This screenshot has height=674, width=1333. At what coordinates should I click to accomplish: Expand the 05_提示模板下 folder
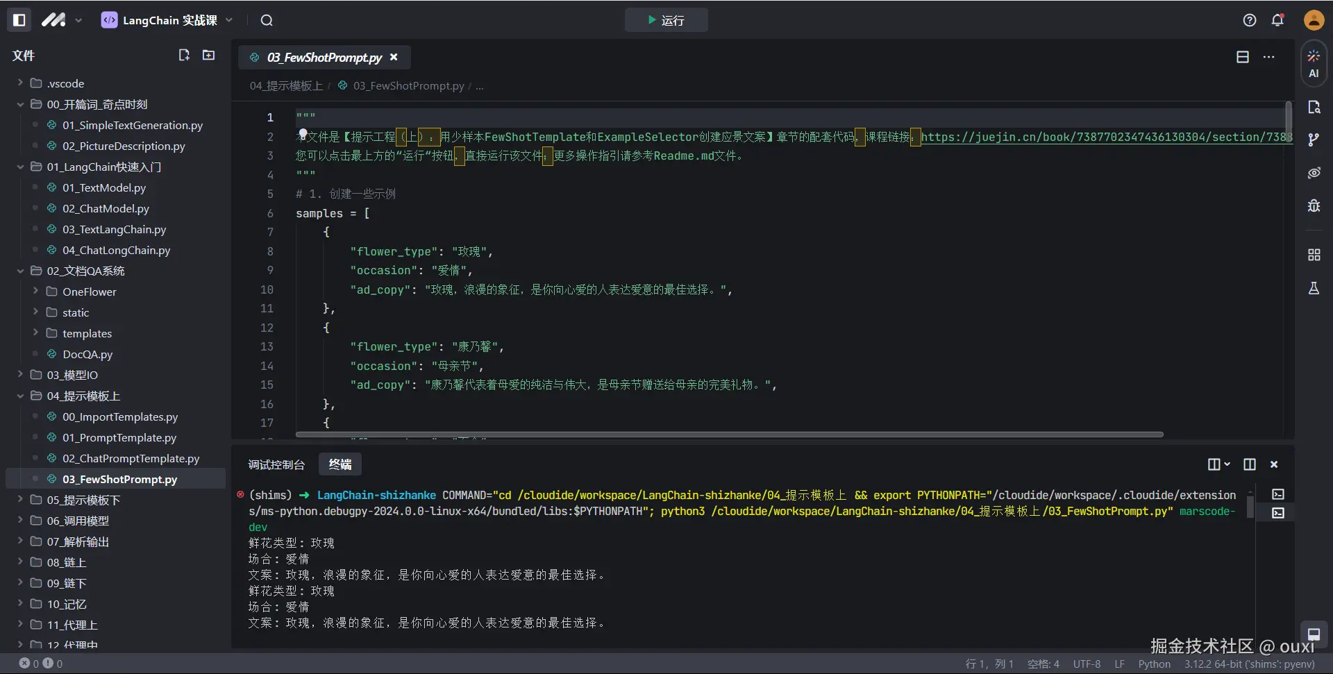coord(83,500)
